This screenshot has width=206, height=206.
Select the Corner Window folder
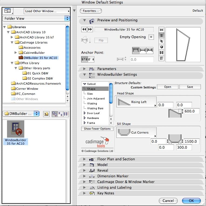coord(25,89)
